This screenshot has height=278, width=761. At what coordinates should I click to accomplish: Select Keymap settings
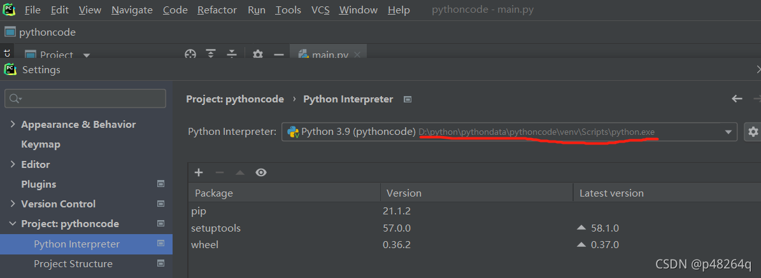point(41,144)
